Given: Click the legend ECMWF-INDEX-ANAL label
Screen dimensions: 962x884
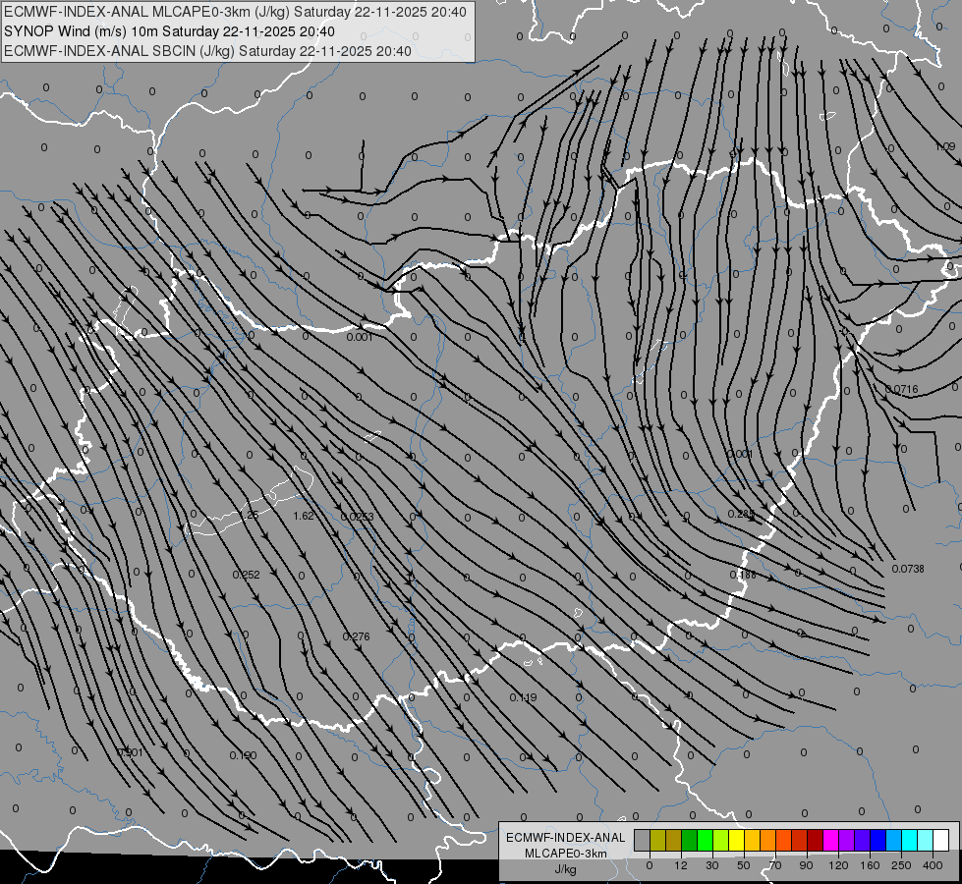Looking at the screenshot, I should (566, 838).
